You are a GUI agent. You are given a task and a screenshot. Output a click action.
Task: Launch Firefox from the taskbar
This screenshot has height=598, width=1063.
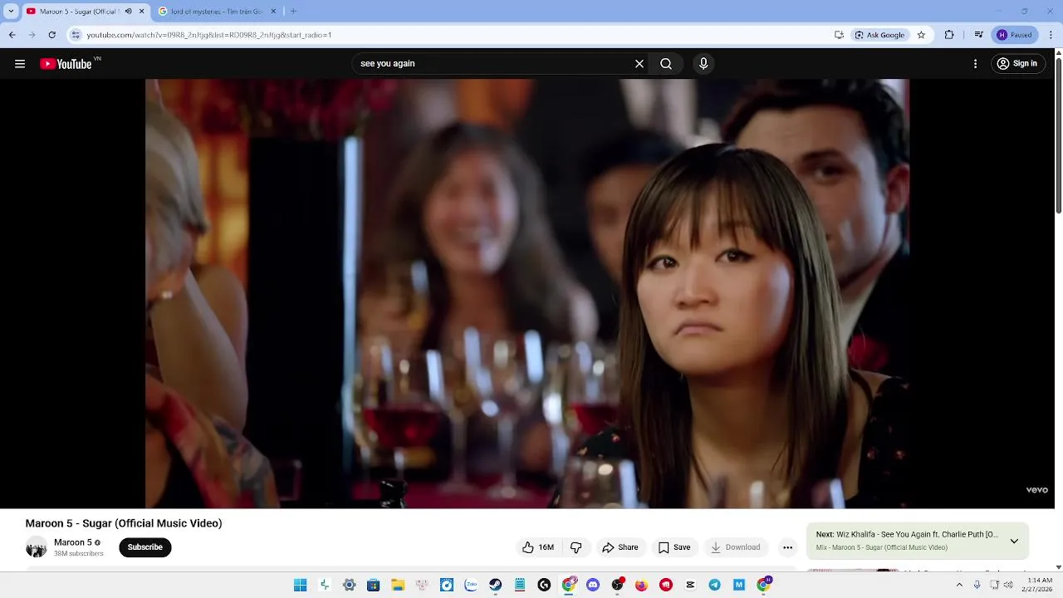(641, 586)
